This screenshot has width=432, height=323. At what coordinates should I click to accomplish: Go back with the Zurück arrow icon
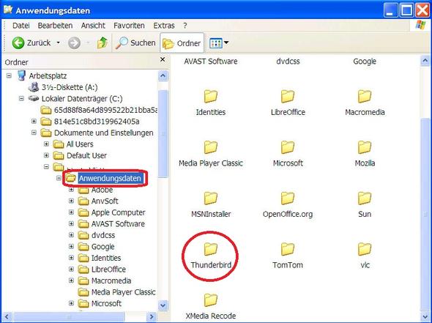[x=18, y=42]
